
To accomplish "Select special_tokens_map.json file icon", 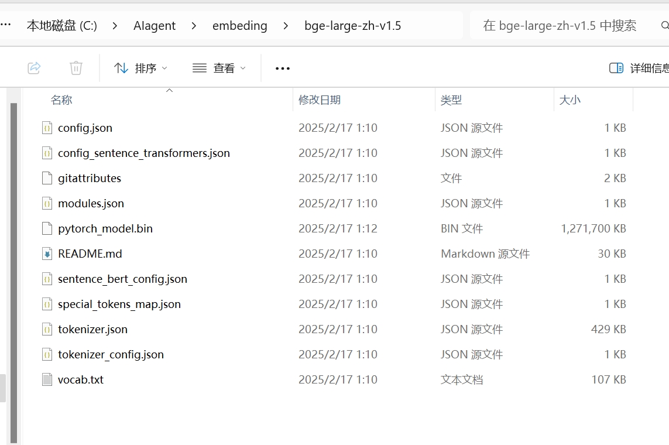I will click(x=47, y=304).
